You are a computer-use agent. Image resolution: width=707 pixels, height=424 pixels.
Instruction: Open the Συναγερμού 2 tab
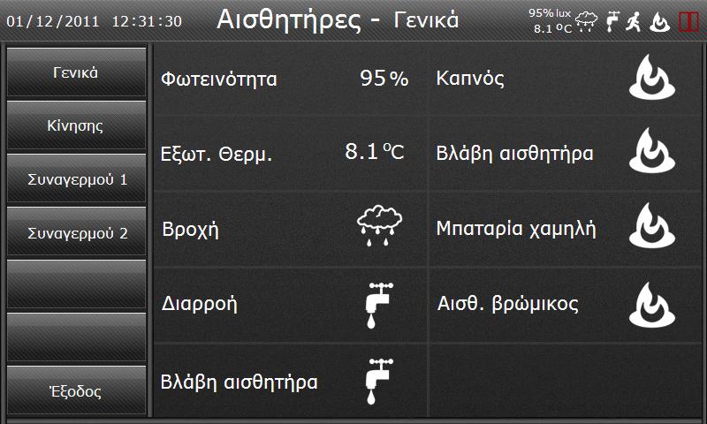point(76,231)
